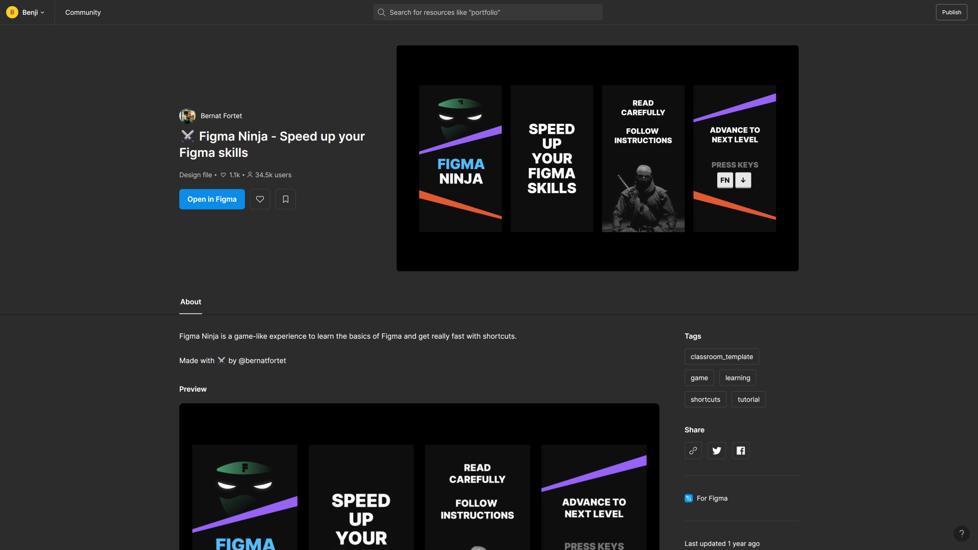
Task: Share this file on Facebook
Action: click(741, 451)
